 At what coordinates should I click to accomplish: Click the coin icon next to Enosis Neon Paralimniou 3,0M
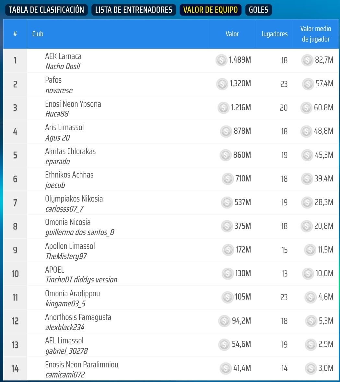(311, 368)
